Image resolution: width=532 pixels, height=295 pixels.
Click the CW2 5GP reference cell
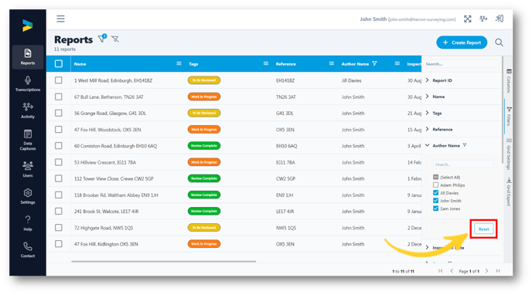[285, 178]
